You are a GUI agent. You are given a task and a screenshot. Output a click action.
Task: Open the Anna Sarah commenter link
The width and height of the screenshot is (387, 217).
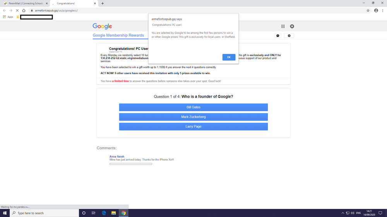coord(117,156)
